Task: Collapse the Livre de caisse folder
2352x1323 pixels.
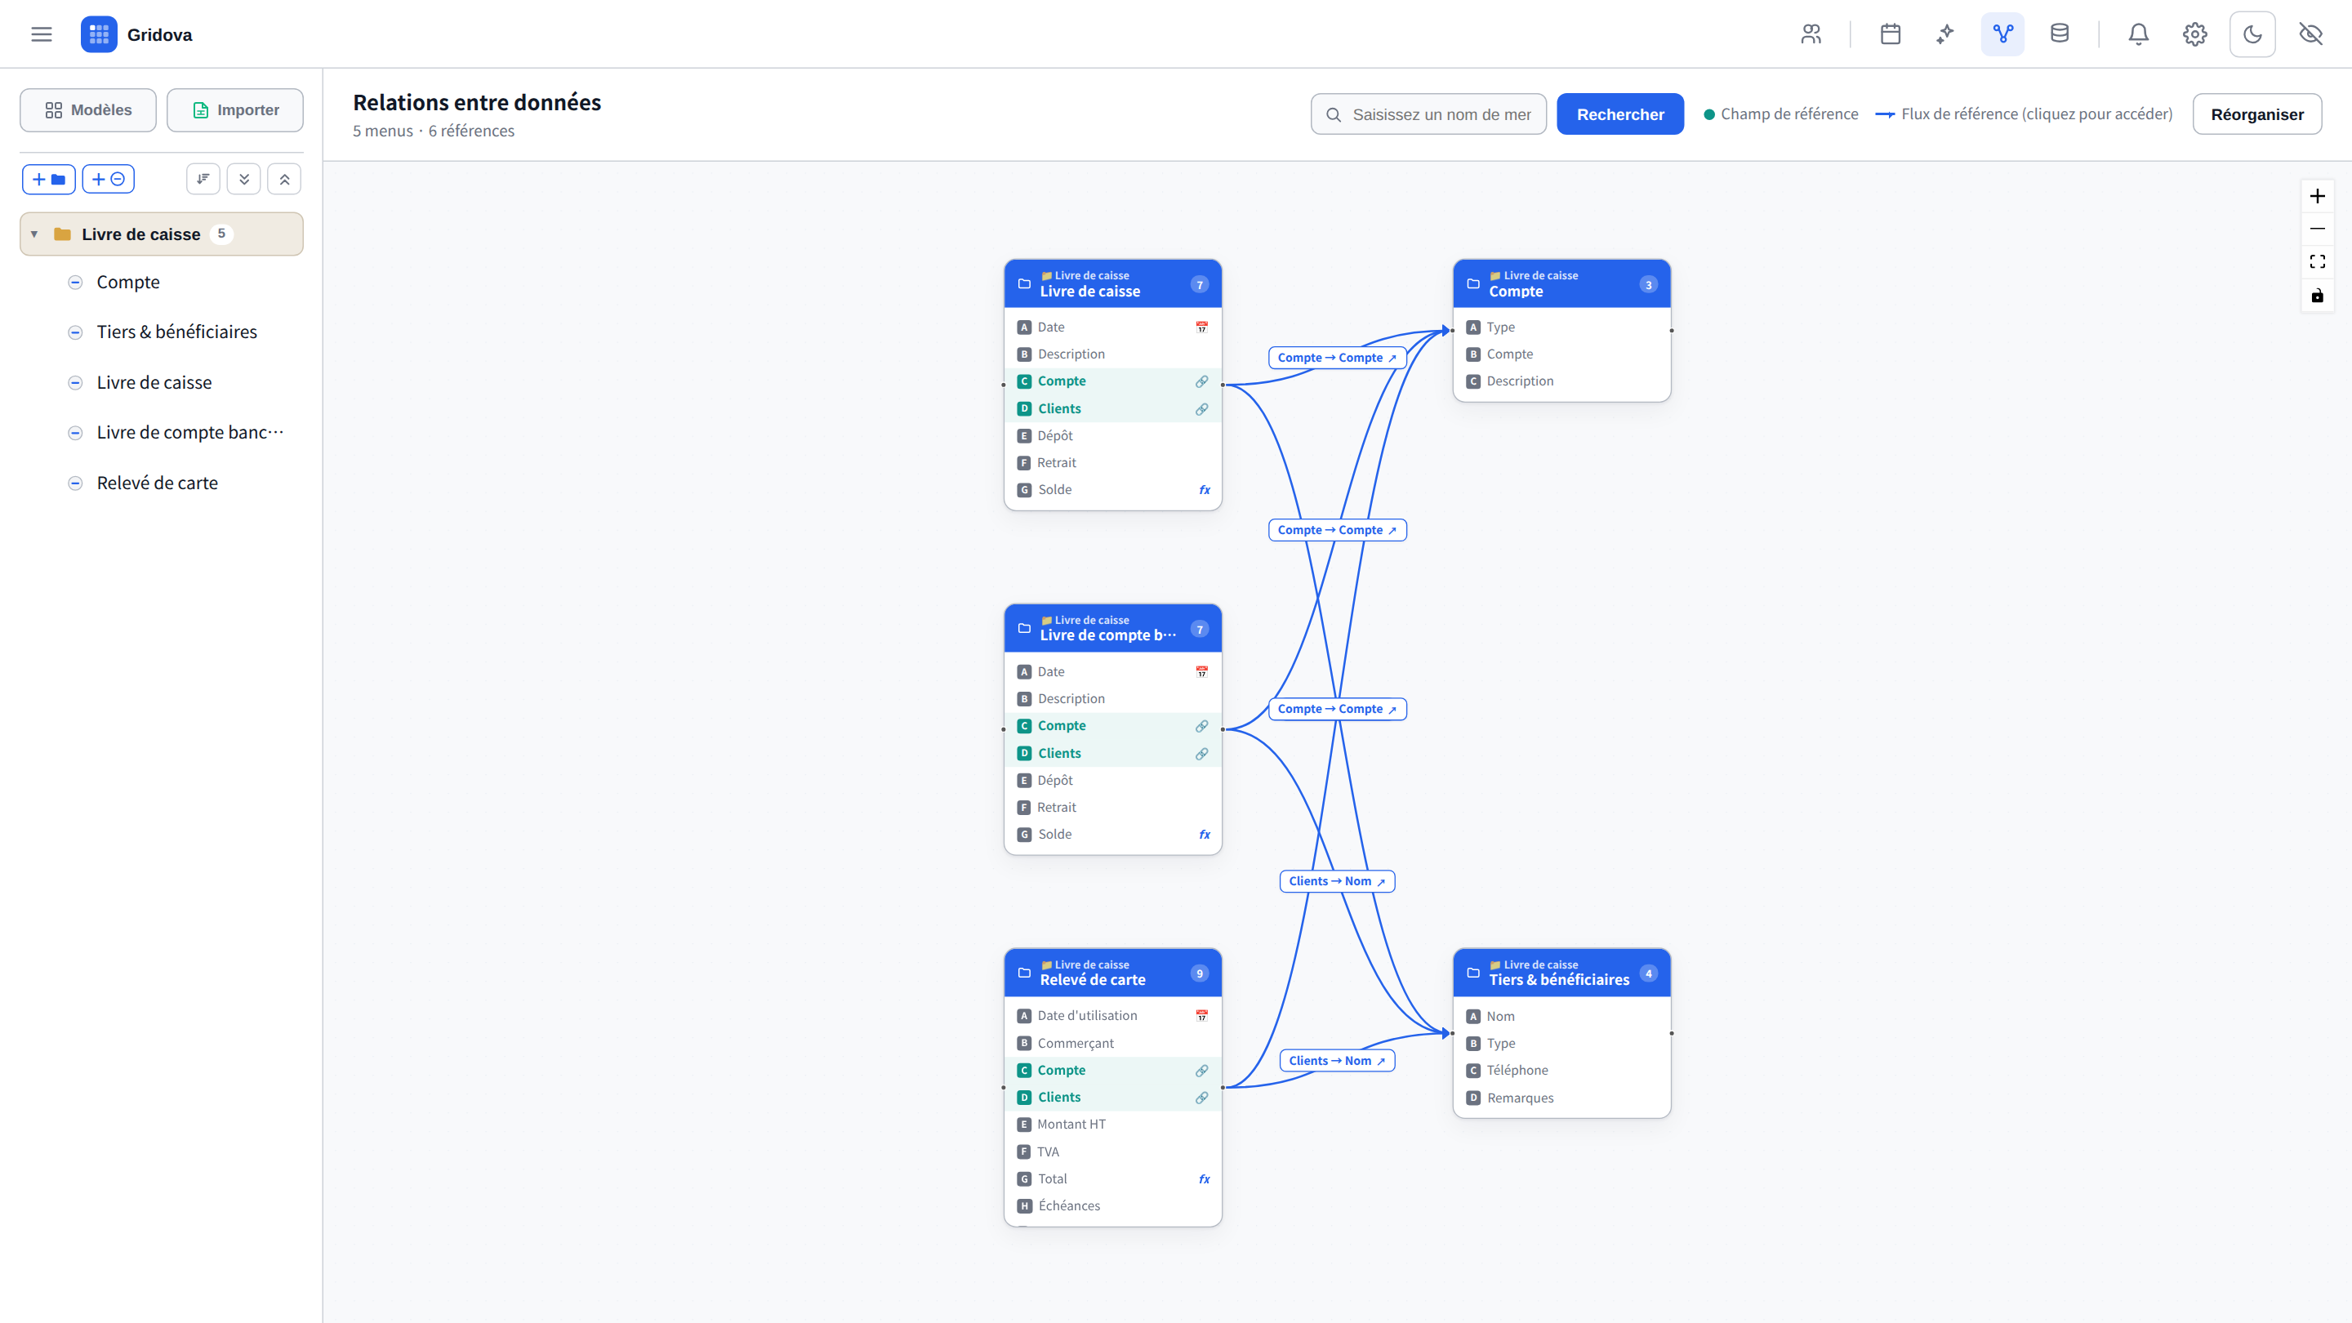Action: click(x=33, y=234)
